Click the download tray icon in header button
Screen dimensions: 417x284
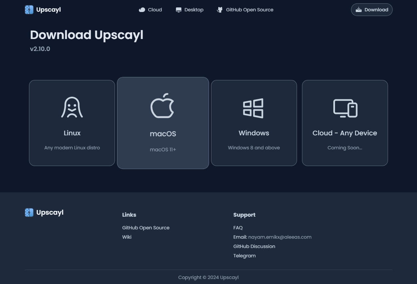coord(359,10)
